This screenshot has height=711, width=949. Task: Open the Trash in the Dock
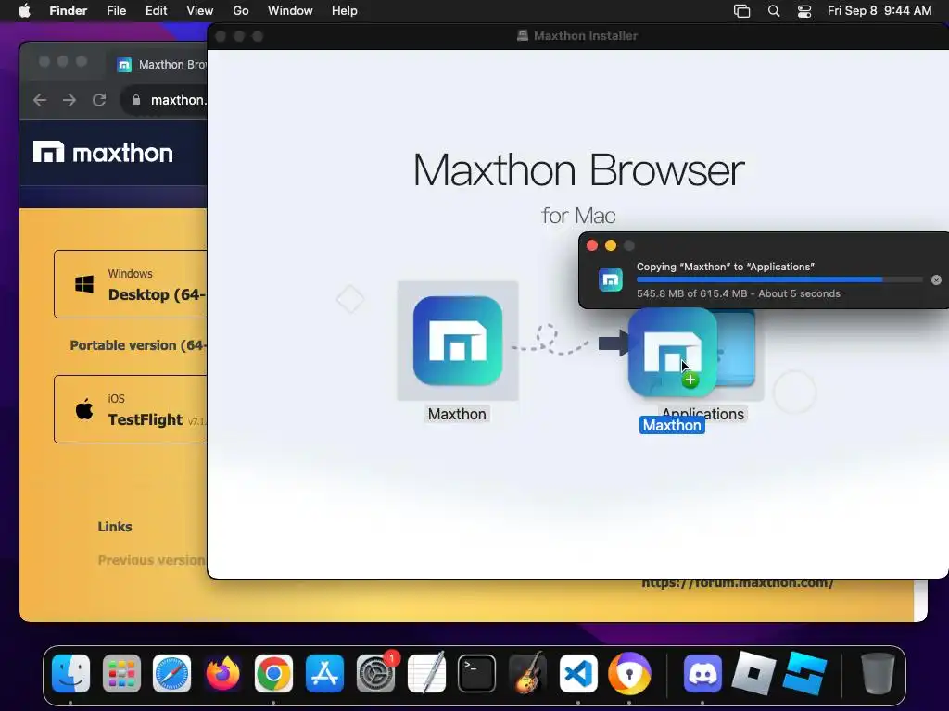click(x=878, y=674)
